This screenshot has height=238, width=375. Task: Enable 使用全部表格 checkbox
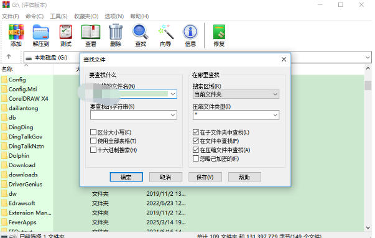[93, 141]
